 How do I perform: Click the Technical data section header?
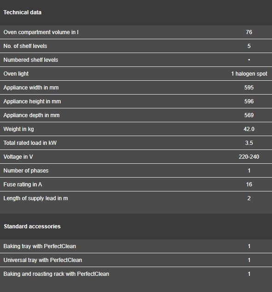coord(23,12)
